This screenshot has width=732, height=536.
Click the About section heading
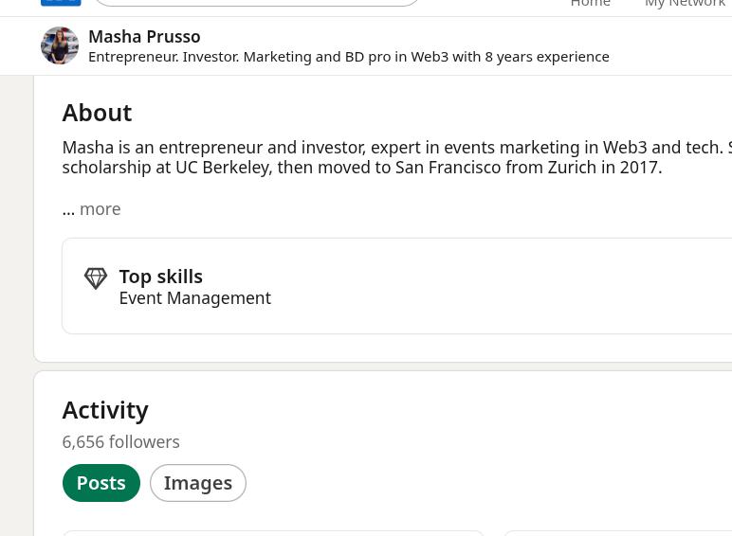click(x=97, y=113)
